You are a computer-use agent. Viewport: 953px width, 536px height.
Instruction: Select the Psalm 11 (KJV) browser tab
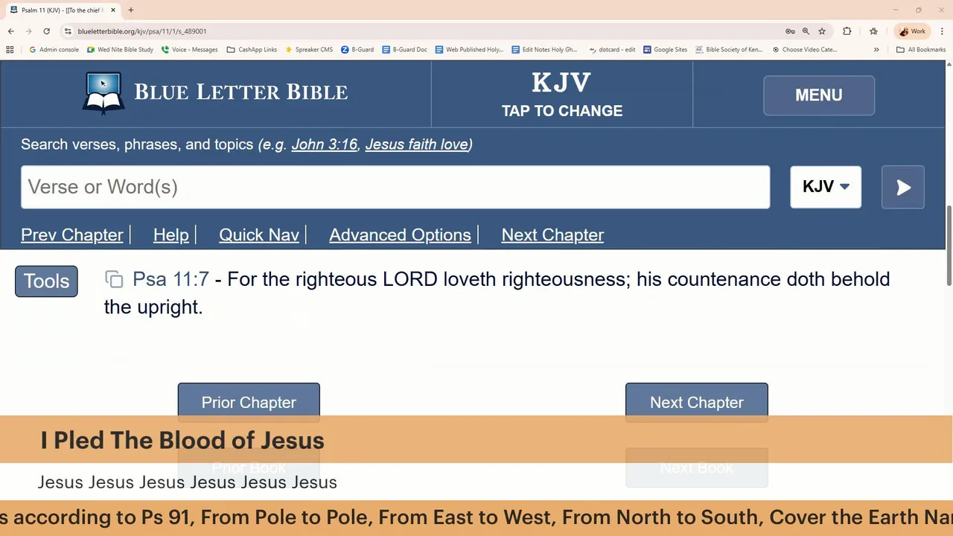tap(62, 10)
